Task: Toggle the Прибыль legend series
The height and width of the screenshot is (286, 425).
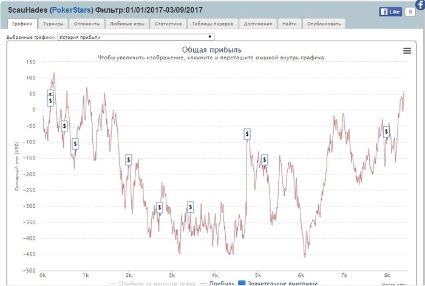Action: click(217, 284)
